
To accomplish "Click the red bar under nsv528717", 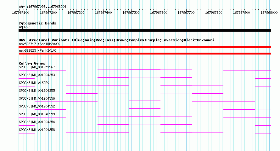I will pyautogui.click(x=145, y=47).
